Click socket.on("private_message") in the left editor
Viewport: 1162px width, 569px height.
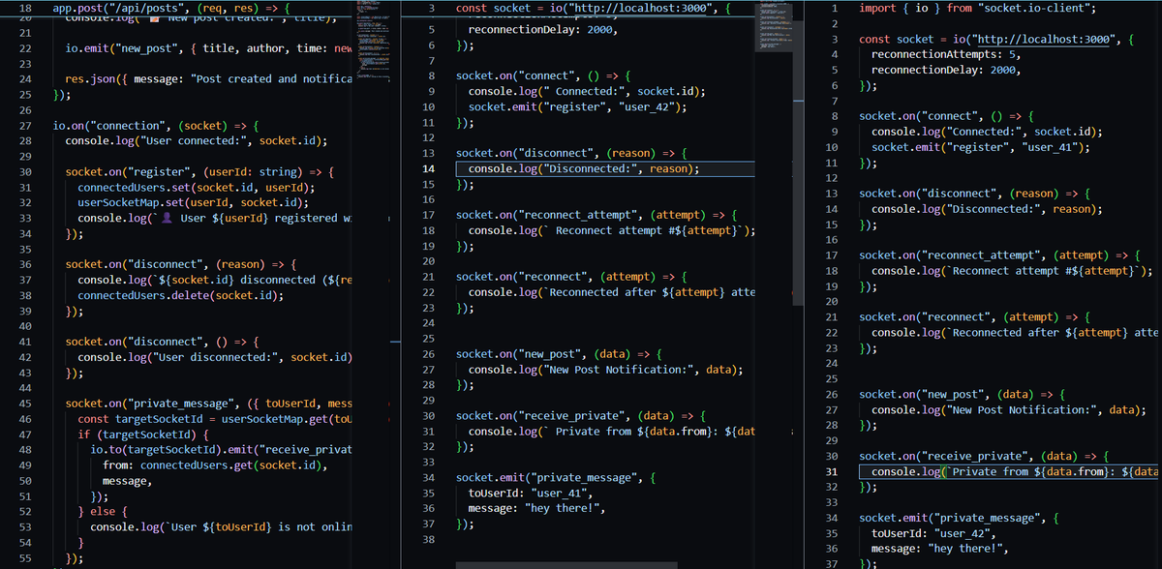click(x=208, y=404)
